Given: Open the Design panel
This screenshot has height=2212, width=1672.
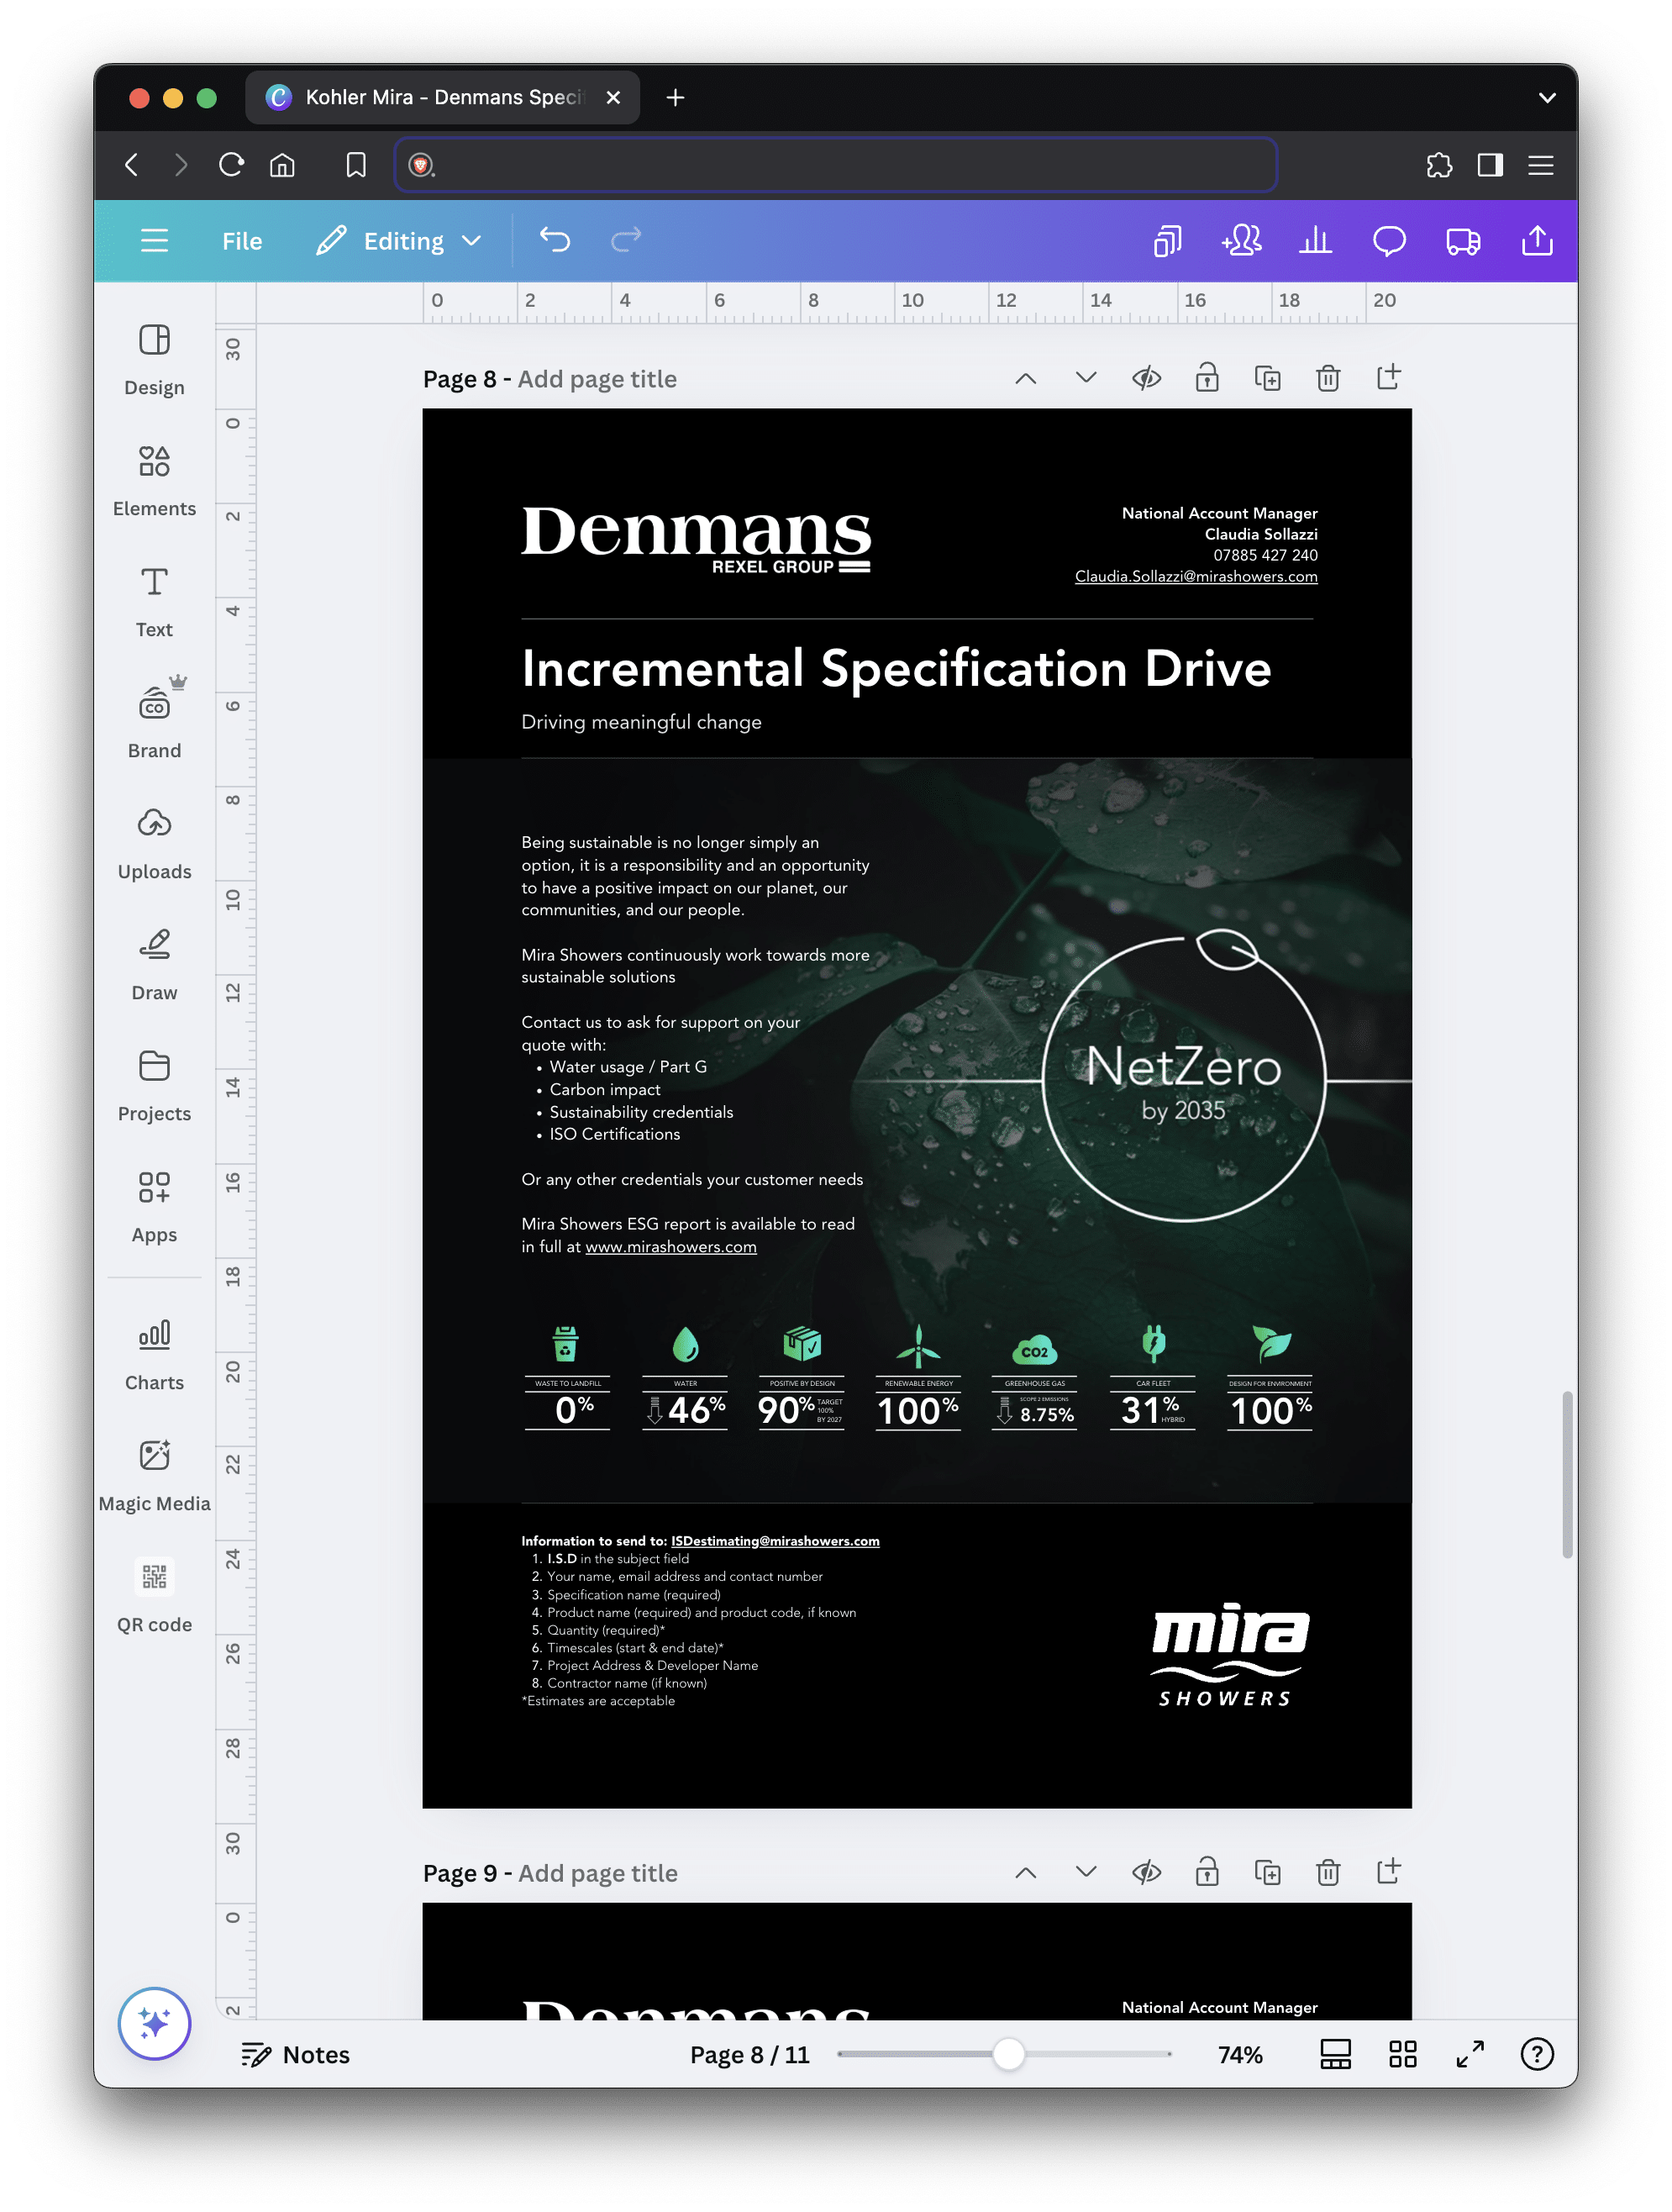Looking at the screenshot, I should tap(154, 360).
